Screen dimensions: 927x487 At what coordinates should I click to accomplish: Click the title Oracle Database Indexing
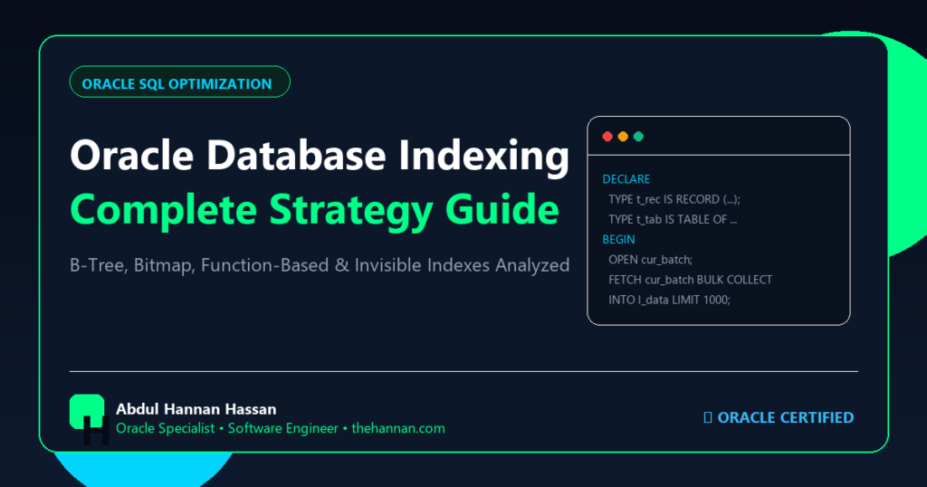pos(320,156)
